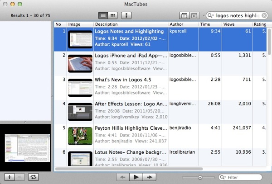
Task: Click the 26:08 time cell
Action: click(214, 104)
